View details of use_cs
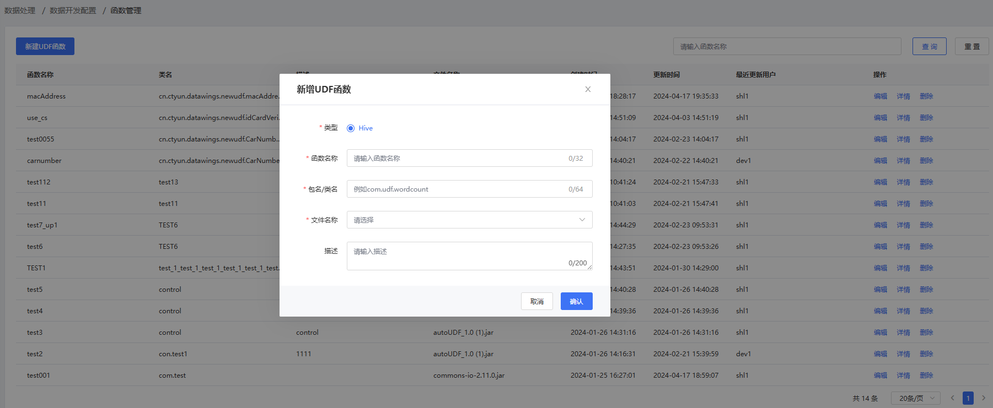993x408 pixels. 903,118
